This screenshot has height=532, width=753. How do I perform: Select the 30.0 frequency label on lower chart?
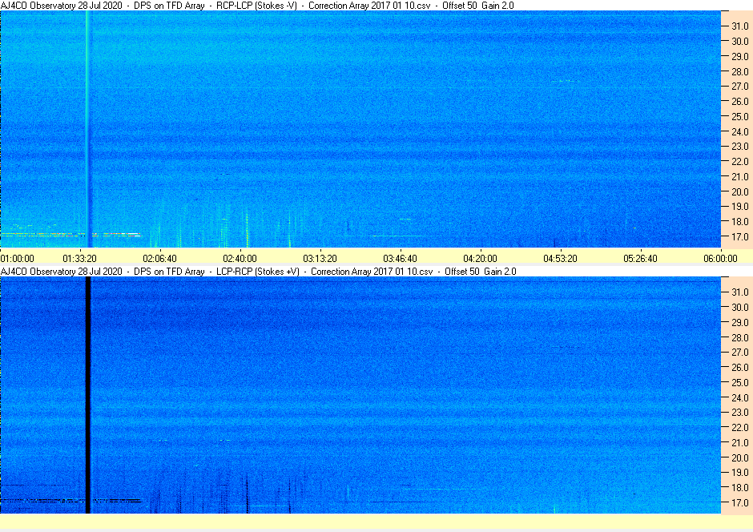[740, 308]
